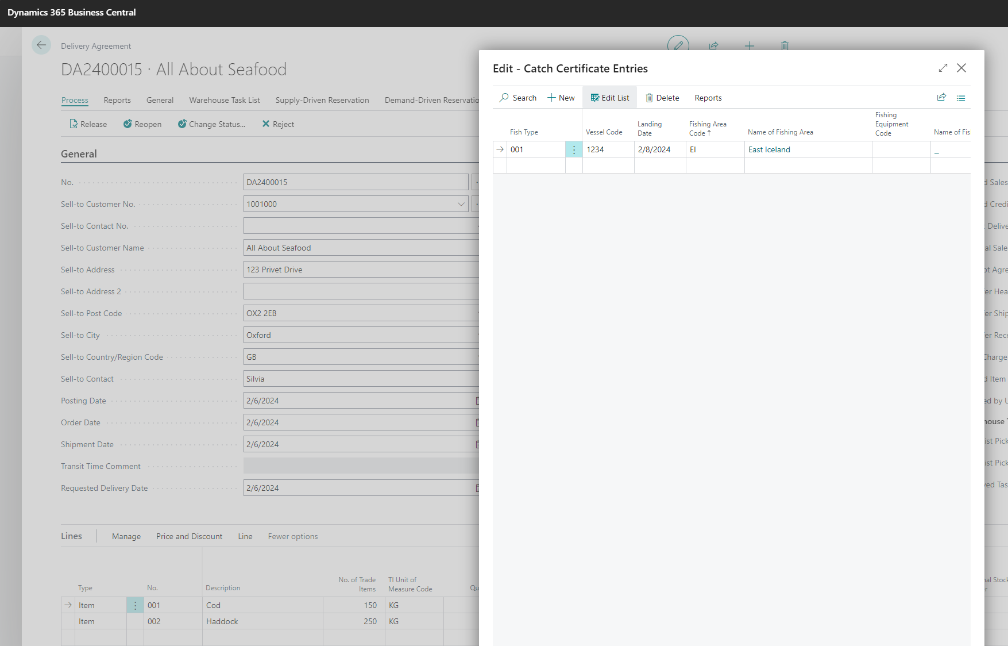Sort by the Fishing Area Code column header
This screenshot has width=1008, height=646.
[708, 128]
